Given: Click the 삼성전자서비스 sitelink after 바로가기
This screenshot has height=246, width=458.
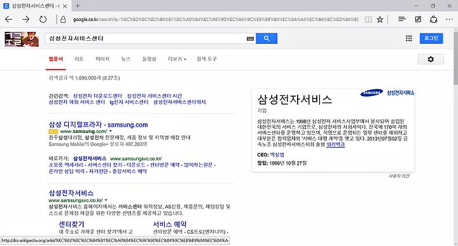Looking at the screenshot, I should coord(90,158).
